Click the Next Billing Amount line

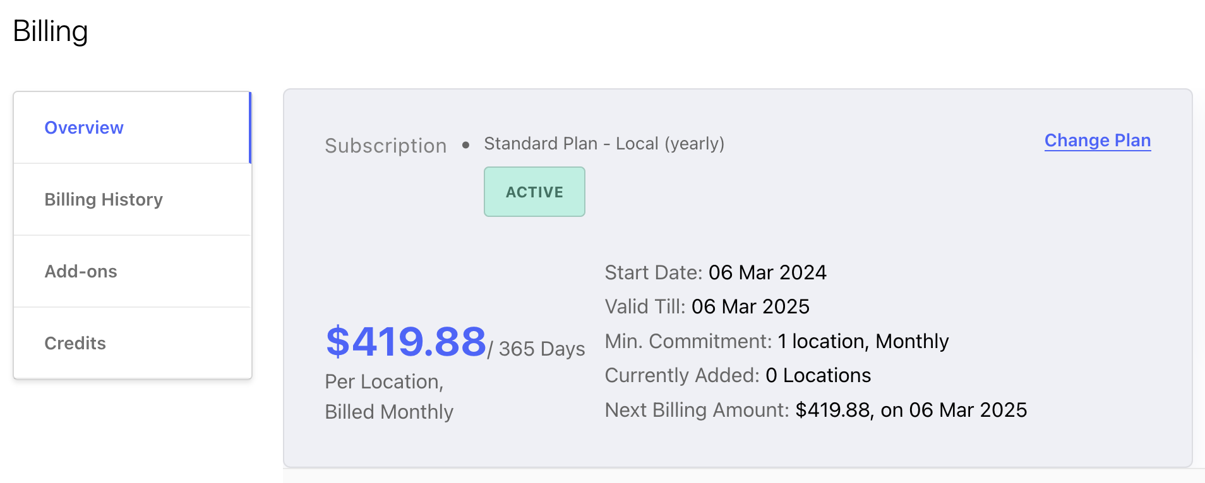coord(816,410)
